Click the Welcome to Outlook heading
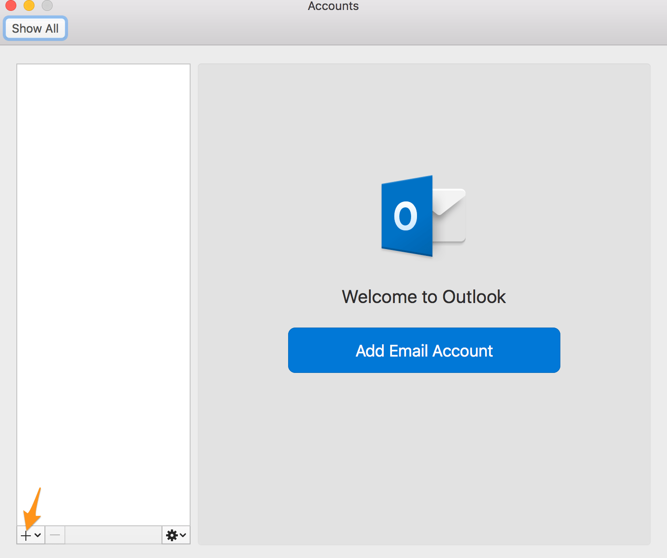This screenshot has height=558, width=667. (x=423, y=297)
